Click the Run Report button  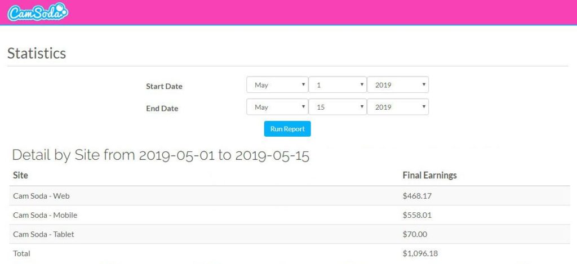(x=287, y=129)
